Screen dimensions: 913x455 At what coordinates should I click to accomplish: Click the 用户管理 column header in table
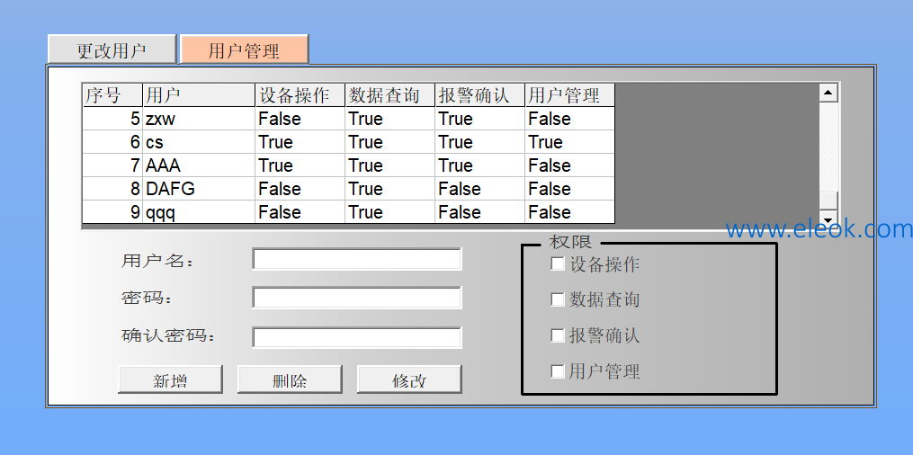coord(570,95)
